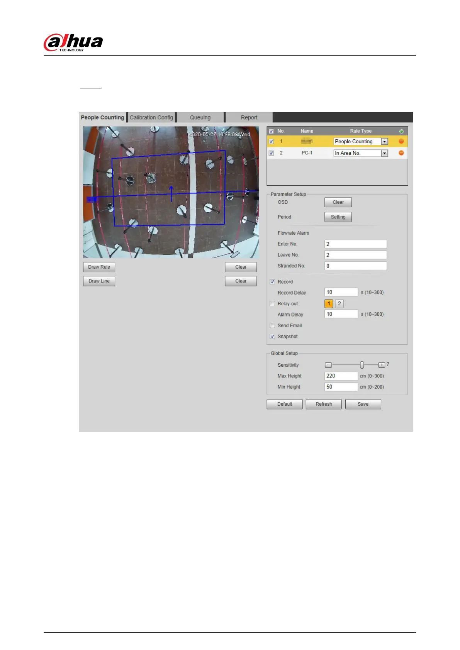This screenshot has width=460, height=650.
Task: Click the Min Height input field
Action: (x=341, y=387)
